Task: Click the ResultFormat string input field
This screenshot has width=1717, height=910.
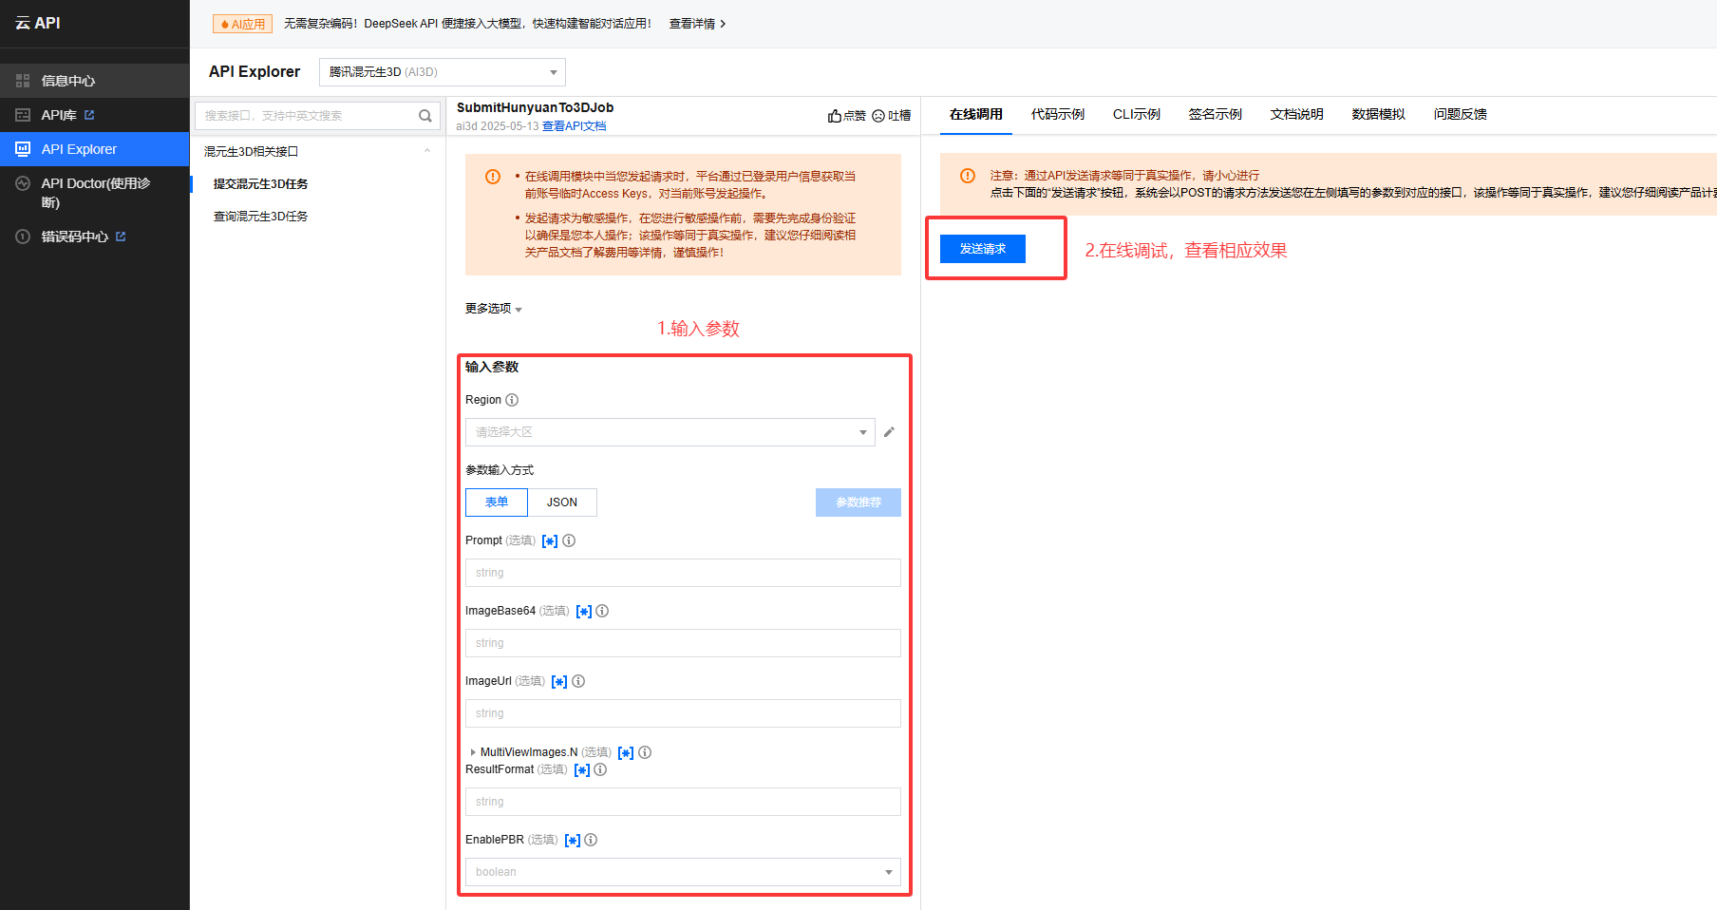Action: [x=683, y=802]
